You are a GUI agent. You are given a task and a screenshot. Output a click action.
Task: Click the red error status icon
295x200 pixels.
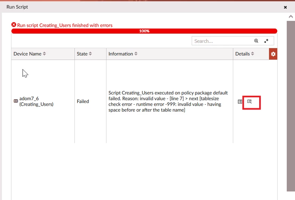[14, 25]
